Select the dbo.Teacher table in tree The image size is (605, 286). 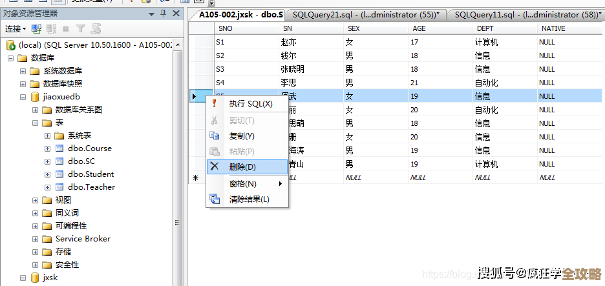[91, 187]
